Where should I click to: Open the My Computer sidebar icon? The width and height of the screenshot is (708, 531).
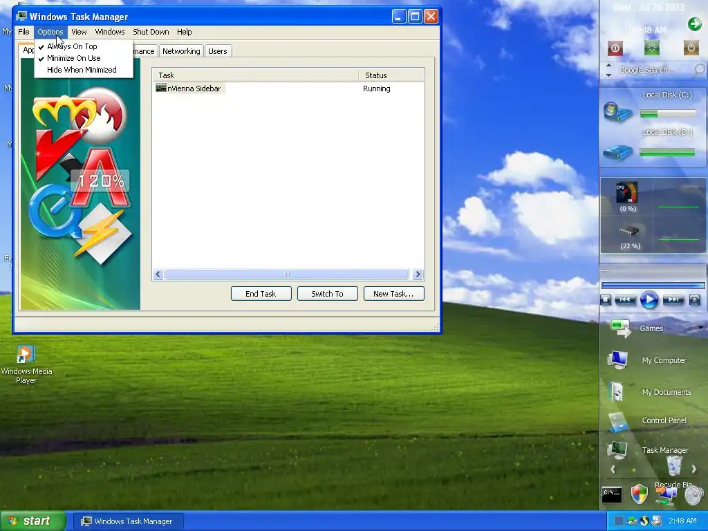[x=617, y=360]
